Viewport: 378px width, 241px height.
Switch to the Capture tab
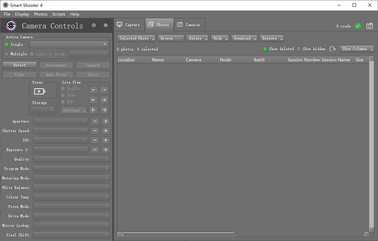129,25
